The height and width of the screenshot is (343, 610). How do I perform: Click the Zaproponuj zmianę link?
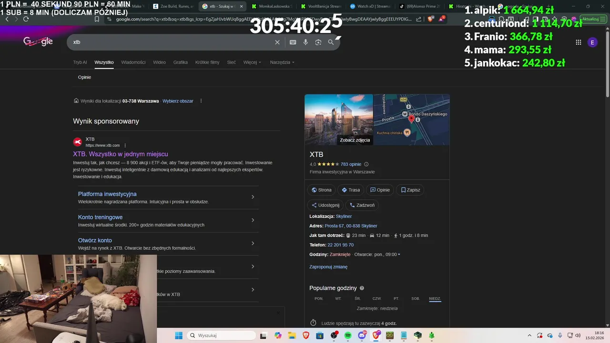tap(328, 267)
